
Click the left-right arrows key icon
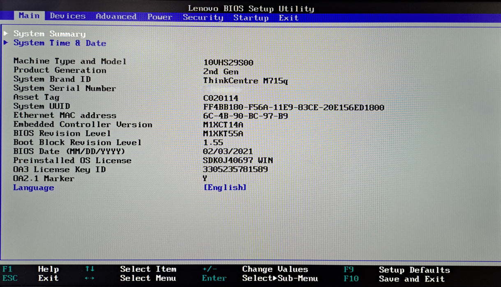tap(90, 278)
